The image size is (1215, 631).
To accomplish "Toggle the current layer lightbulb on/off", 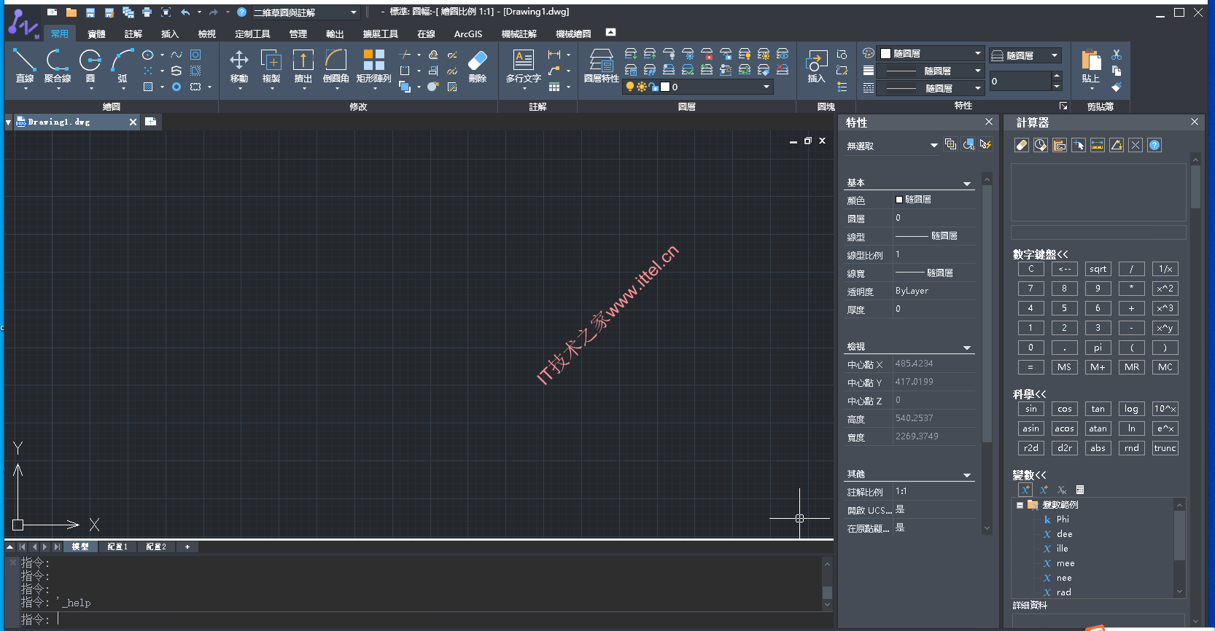I will coord(630,87).
